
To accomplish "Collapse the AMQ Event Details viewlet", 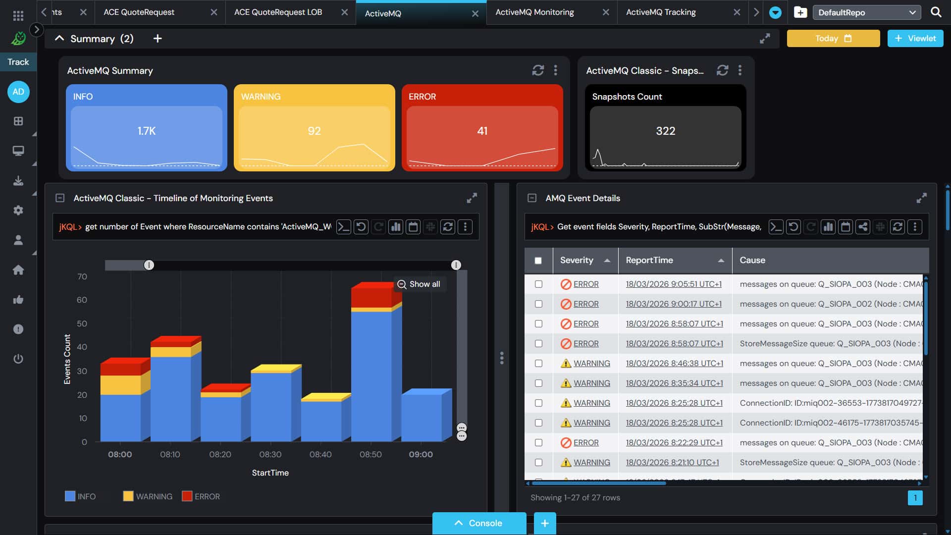I will click(x=532, y=198).
